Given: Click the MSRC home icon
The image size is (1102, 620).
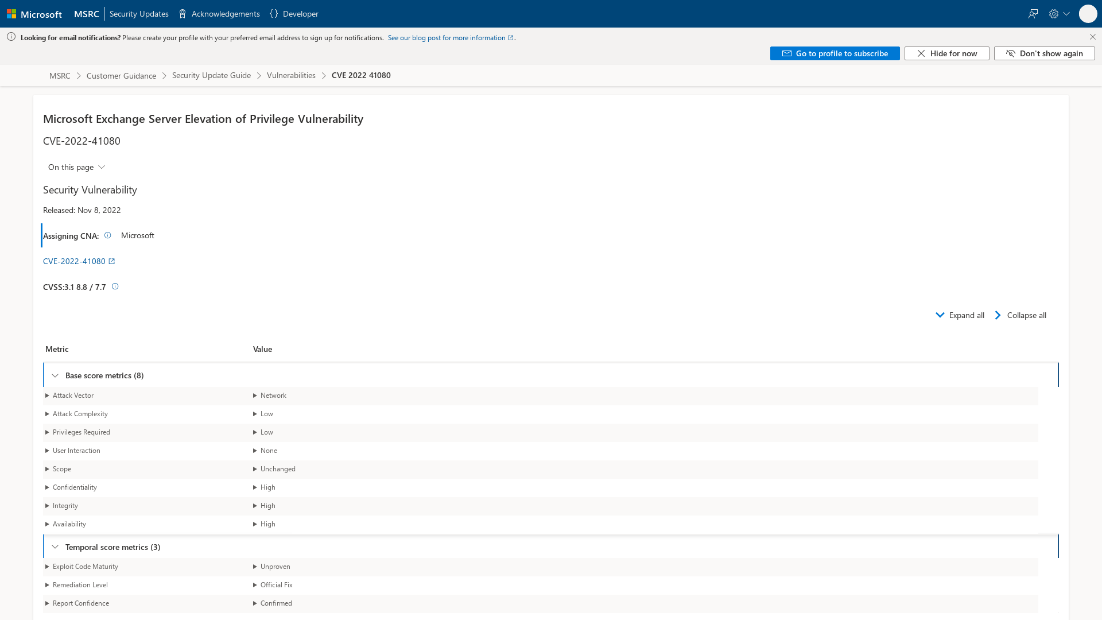Looking at the screenshot, I should point(86,14).
